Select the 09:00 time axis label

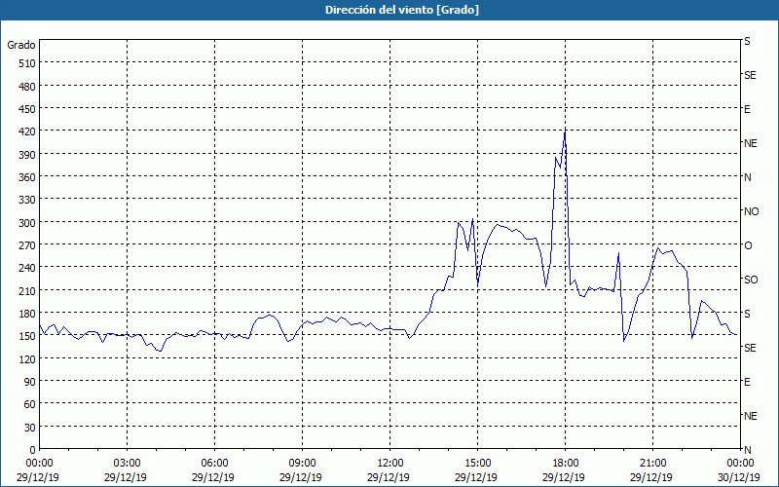tap(302, 463)
